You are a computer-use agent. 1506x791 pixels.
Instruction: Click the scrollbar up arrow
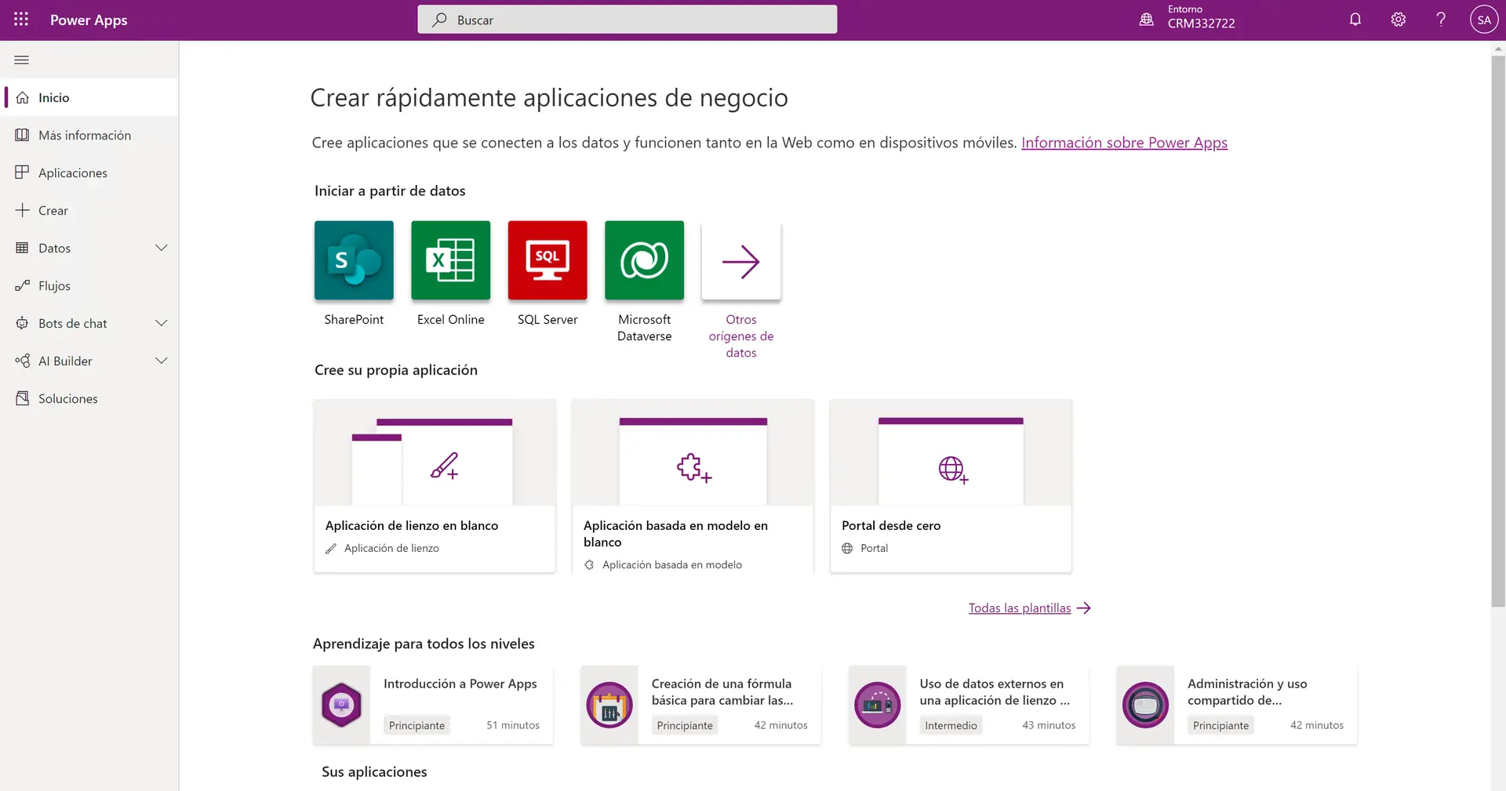1498,49
